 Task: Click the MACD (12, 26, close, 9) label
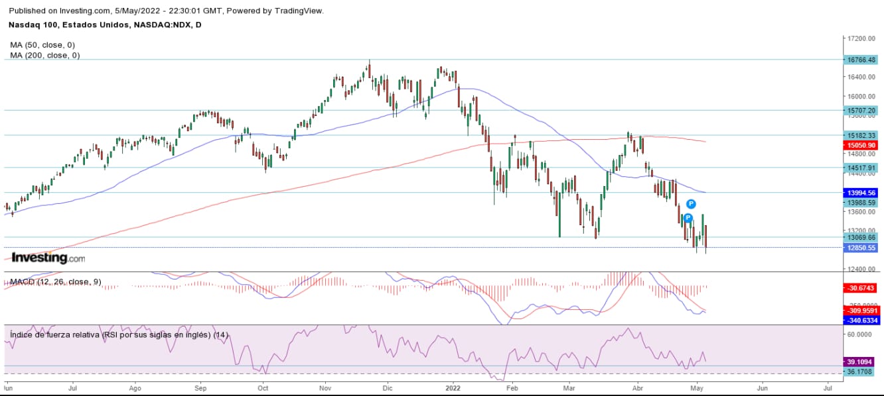pos(56,281)
